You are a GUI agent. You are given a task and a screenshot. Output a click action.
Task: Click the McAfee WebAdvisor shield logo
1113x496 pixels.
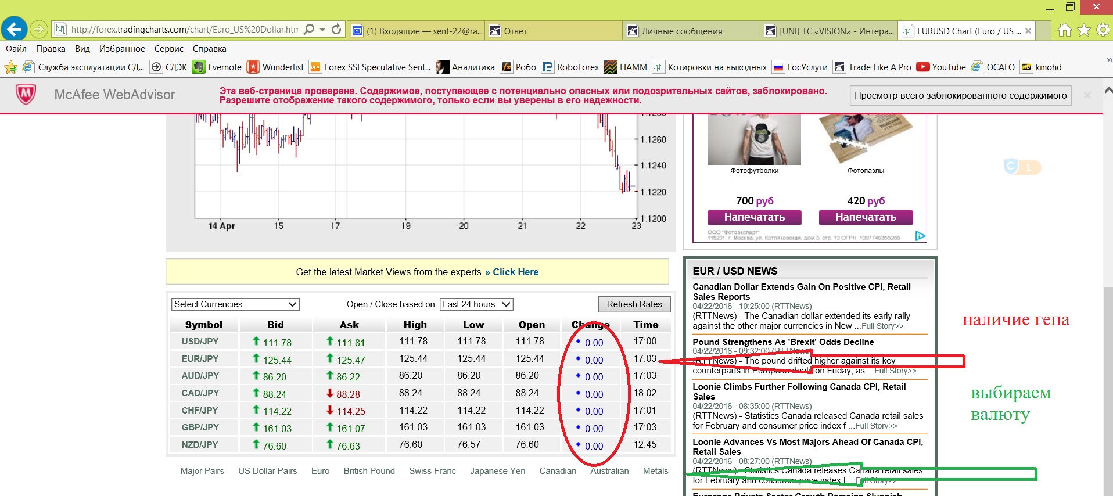coord(26,95)
